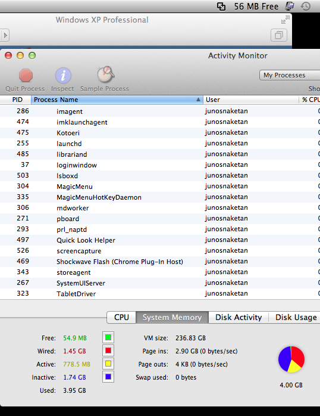The width and height of the screenshot is (320, 416).
Task: Click the 1.45 GB Wired value
Action: (x=74, y=351)
